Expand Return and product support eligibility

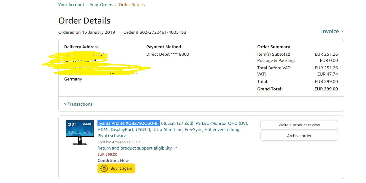pos(134,148)
